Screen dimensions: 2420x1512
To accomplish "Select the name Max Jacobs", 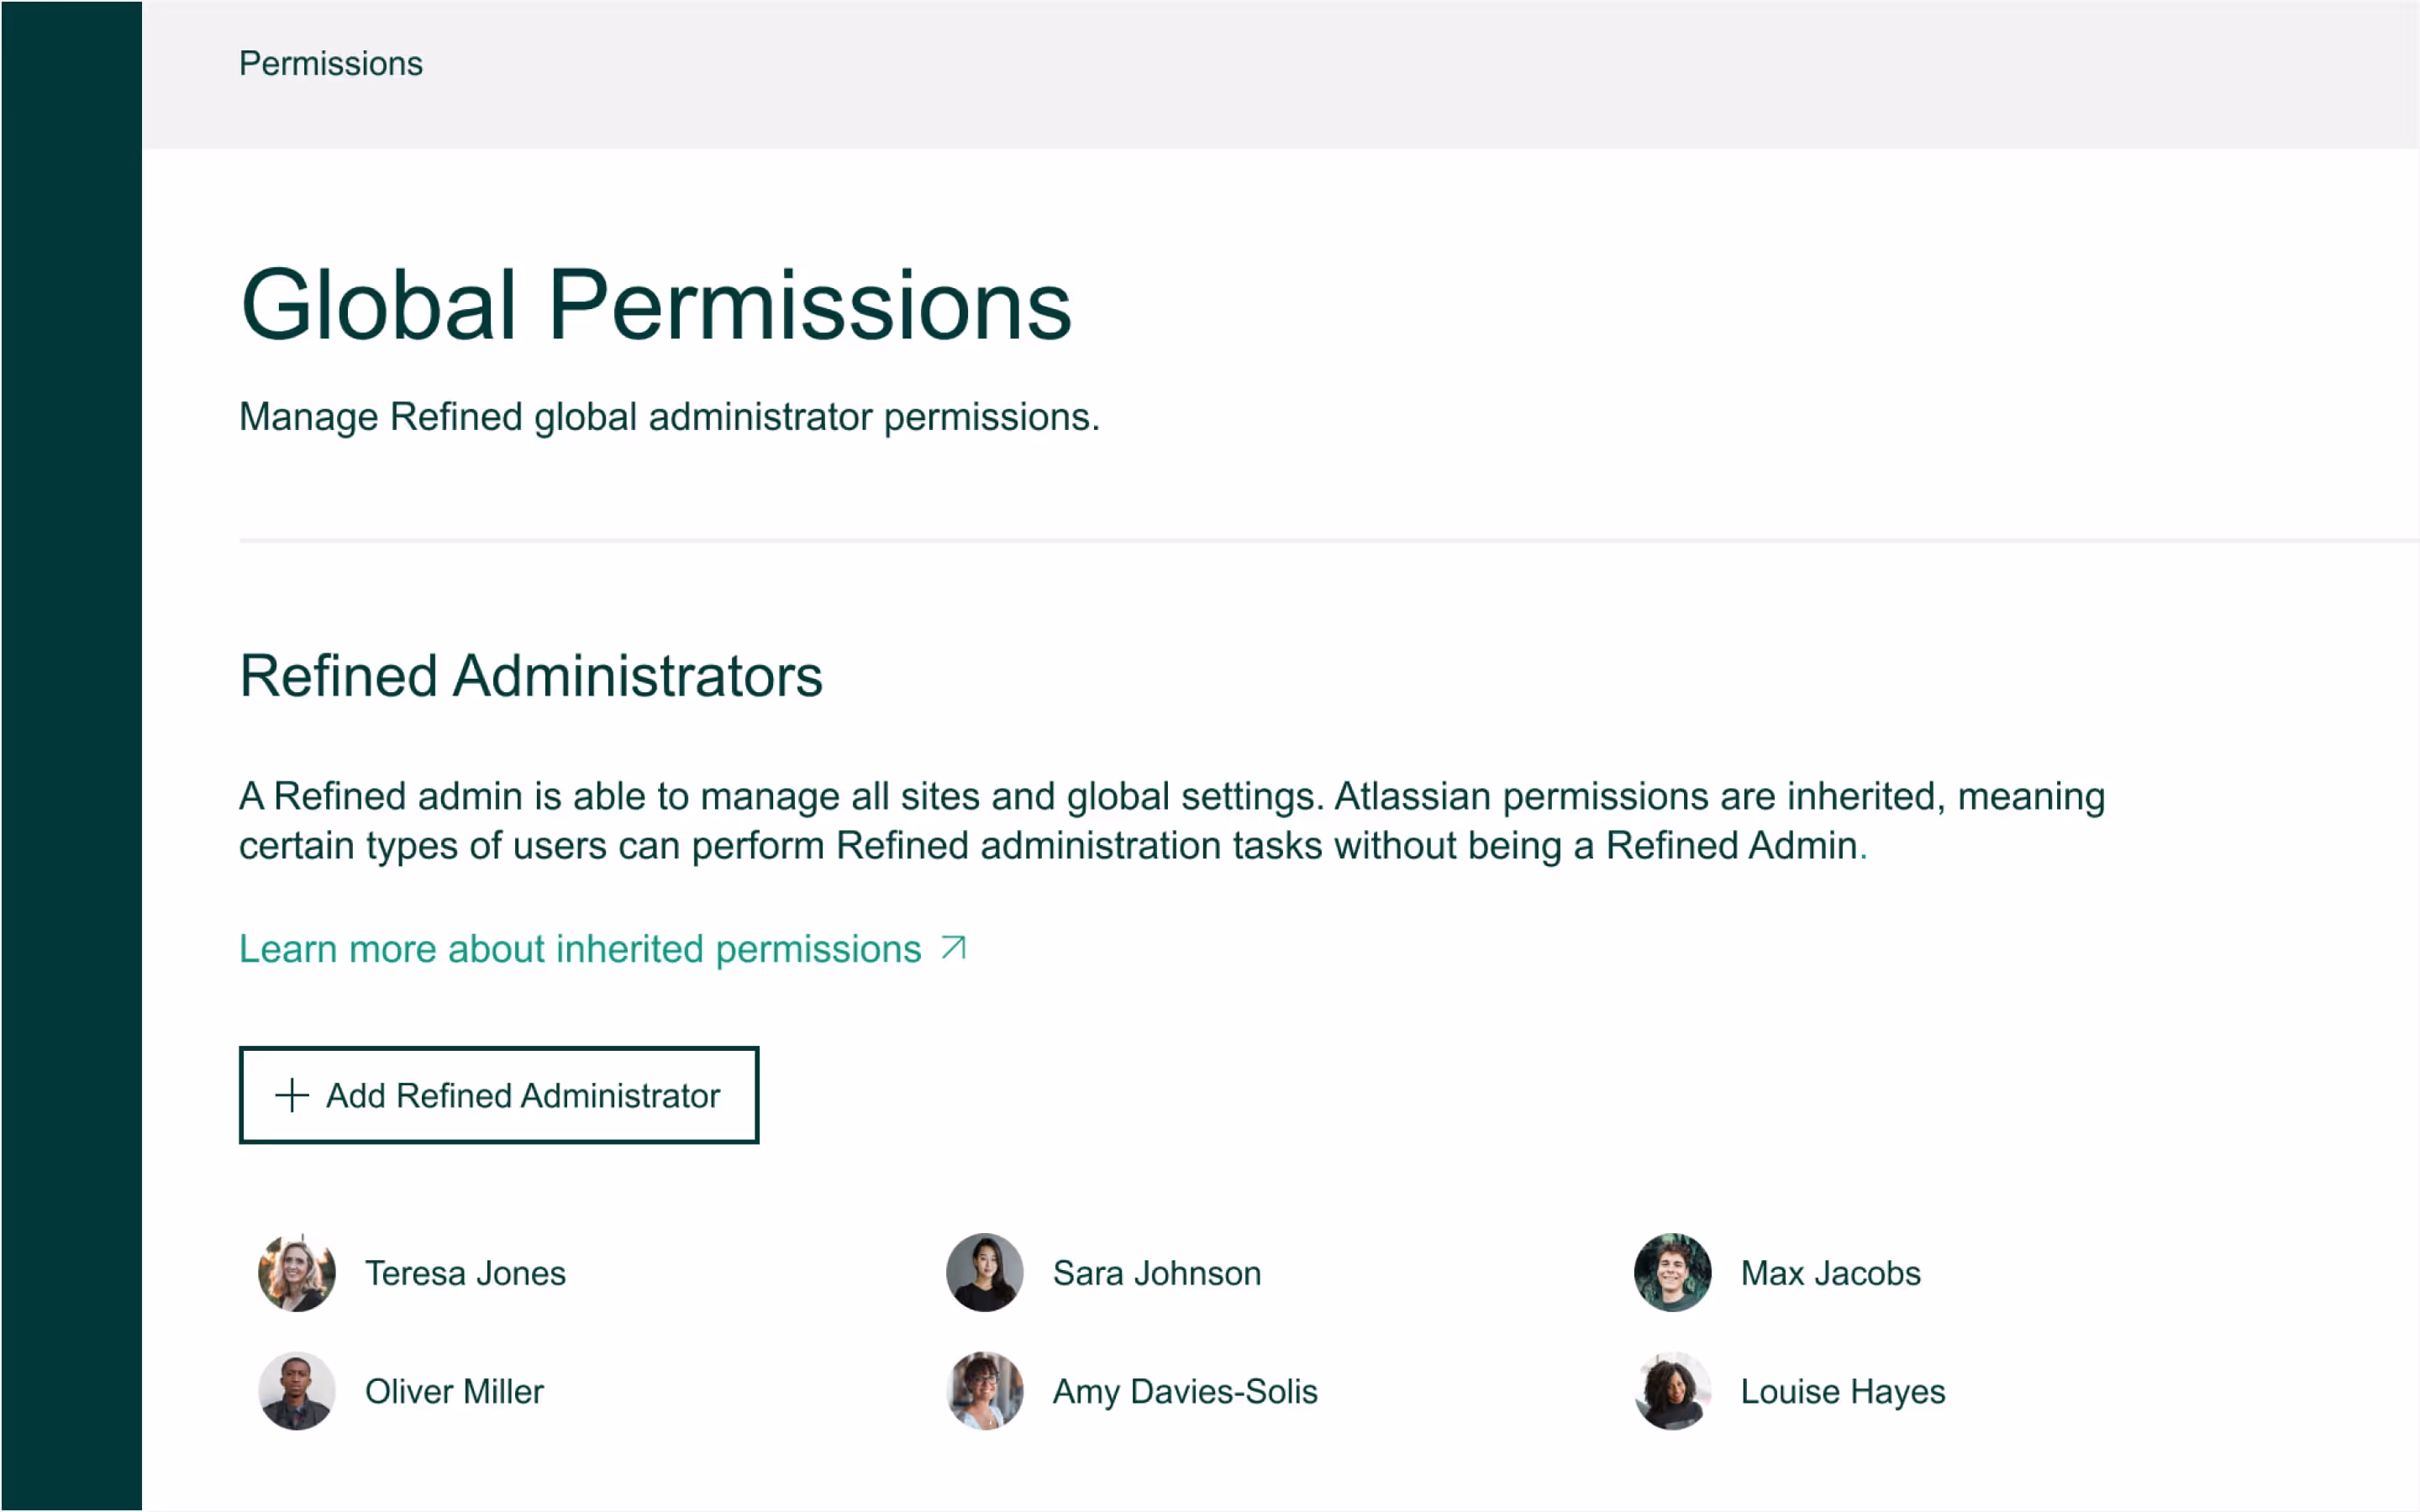I will (1831, 1273).
